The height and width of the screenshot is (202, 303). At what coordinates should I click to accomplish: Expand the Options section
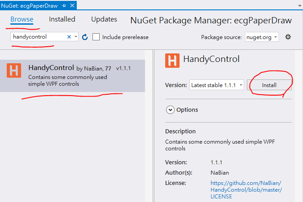click(x=170, y=110)
